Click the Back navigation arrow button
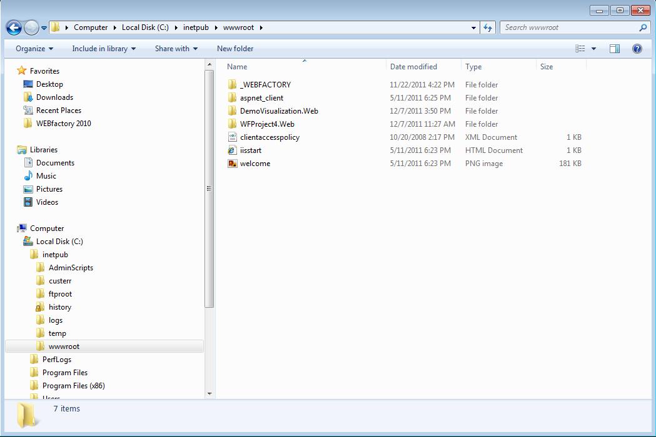Viewport: 656px width, 437px height. [x=14, y=27]
